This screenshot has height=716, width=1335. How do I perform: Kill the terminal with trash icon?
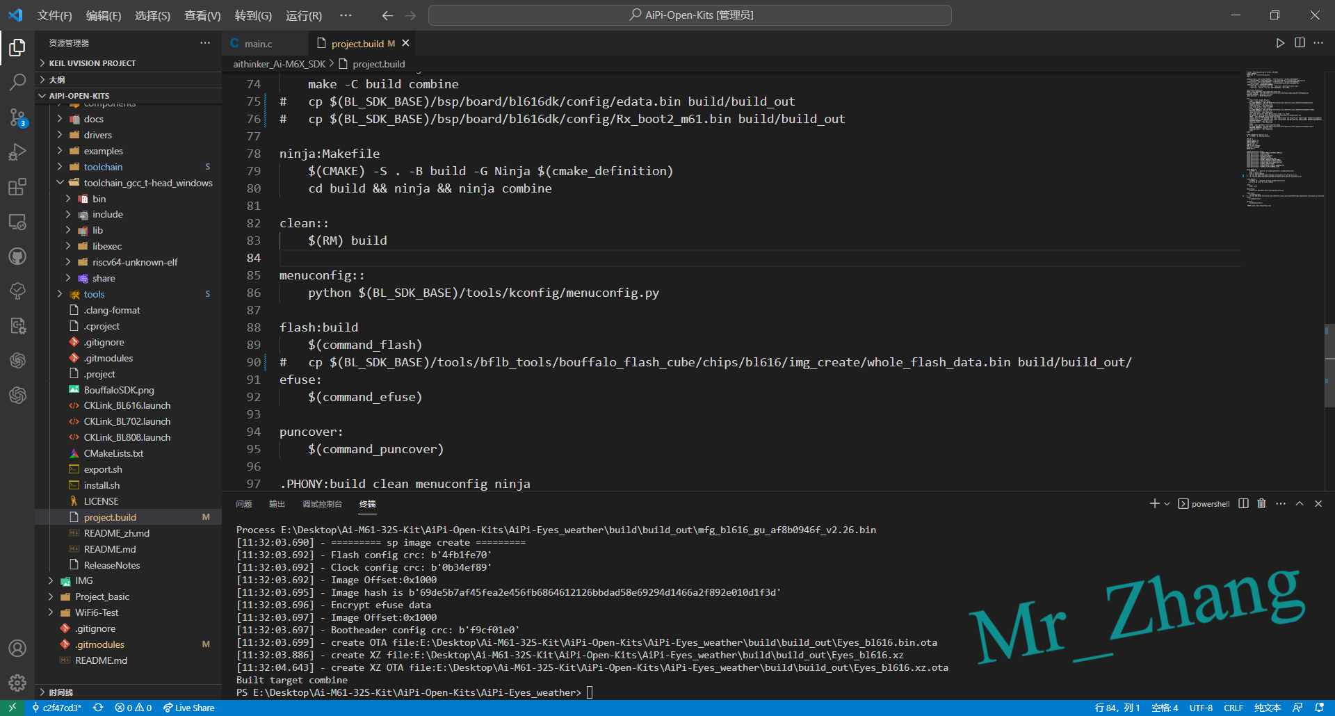click(1261, 504)
